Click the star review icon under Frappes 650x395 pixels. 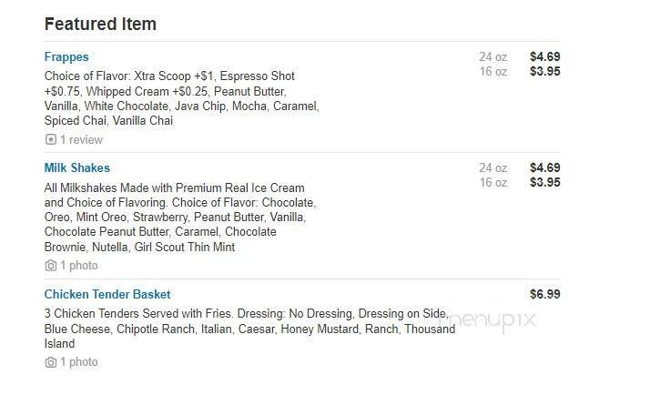[50, 140]
